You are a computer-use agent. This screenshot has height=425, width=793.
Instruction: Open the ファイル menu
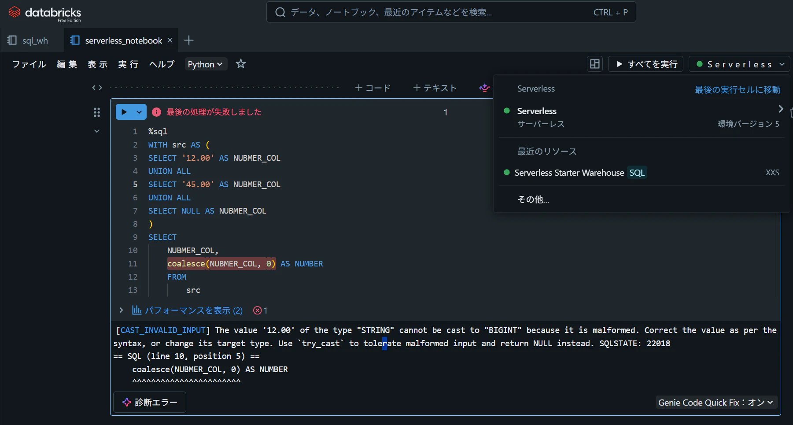[x=29, y=64]
